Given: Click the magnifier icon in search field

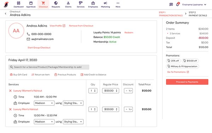Looking at the screenshot, I should [x=12, y=67].
